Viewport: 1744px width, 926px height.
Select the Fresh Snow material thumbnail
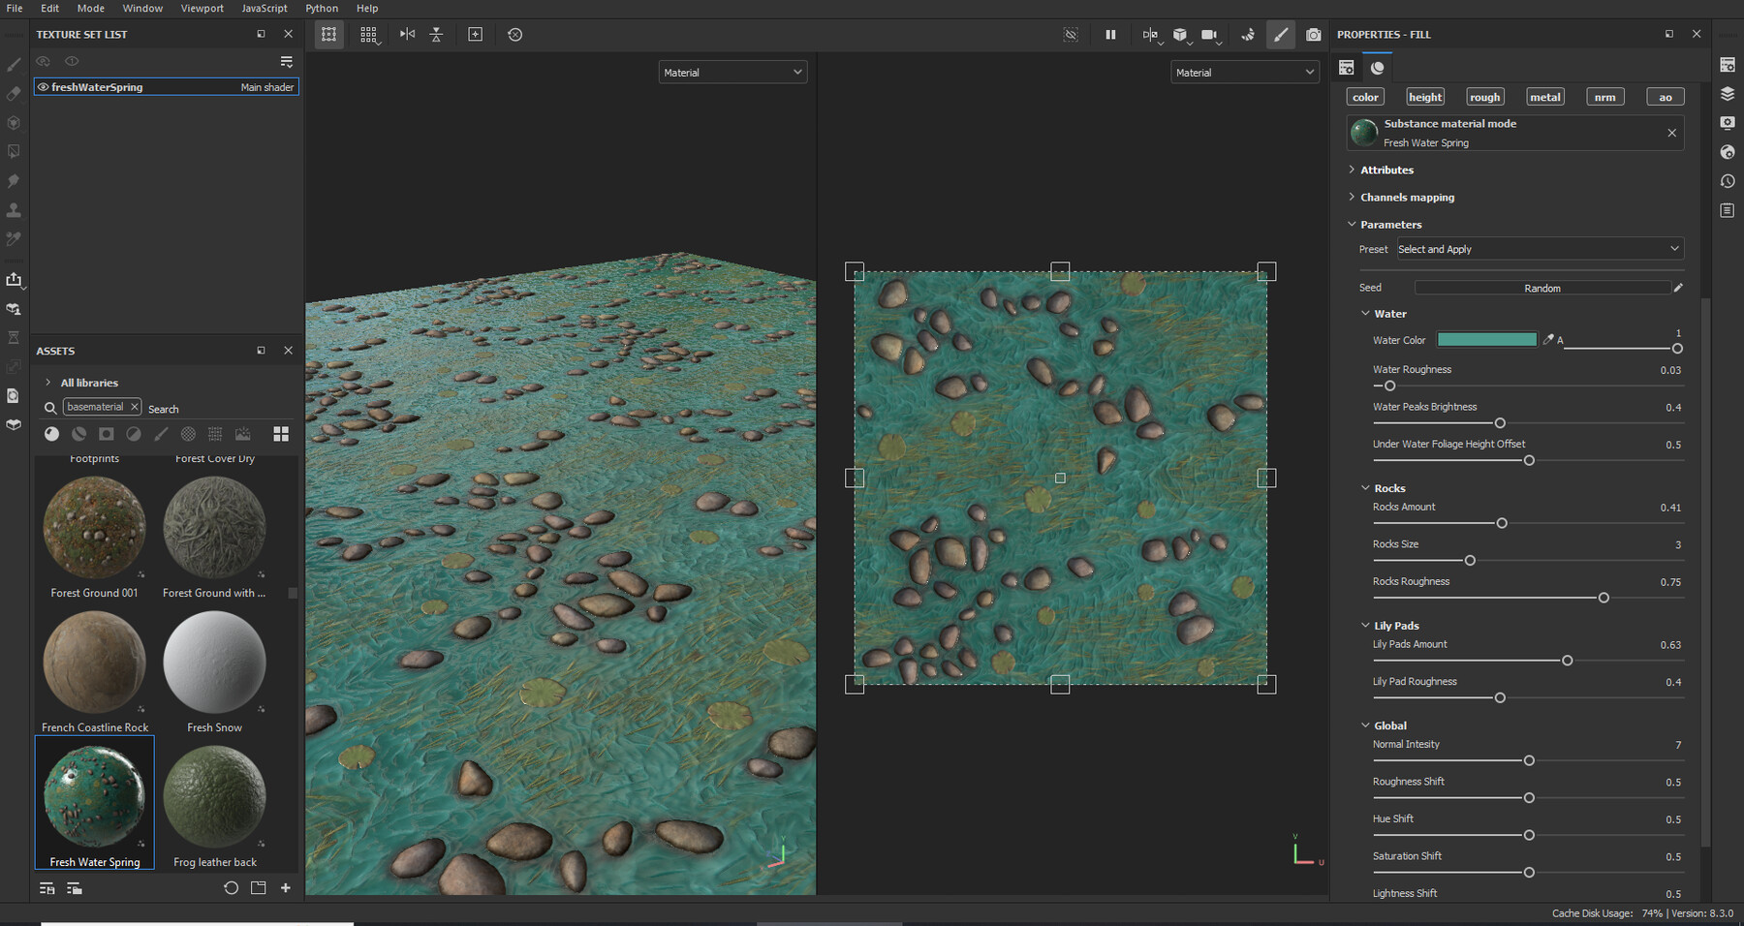pos(214,663)
